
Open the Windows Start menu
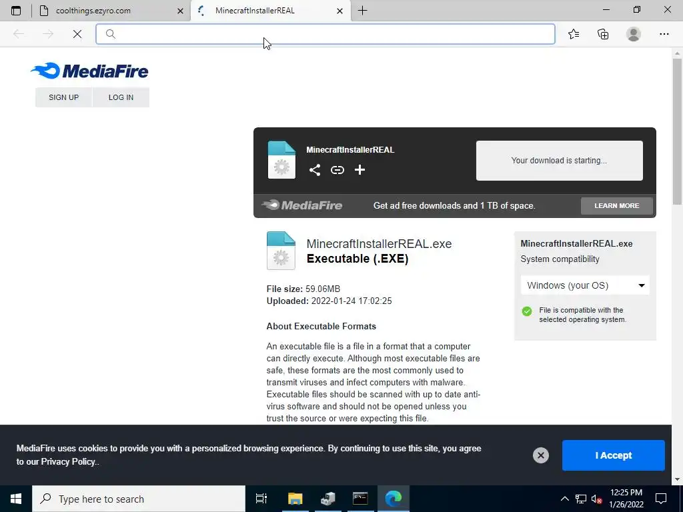(16, 499)
